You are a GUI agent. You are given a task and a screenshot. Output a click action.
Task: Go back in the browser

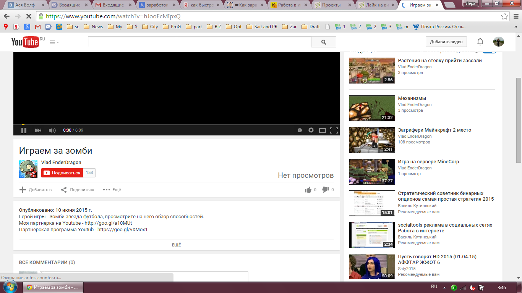click(x=6, y=16)
